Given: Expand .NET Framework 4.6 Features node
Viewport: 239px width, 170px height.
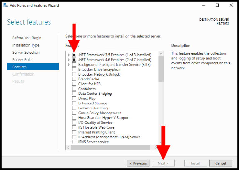Looking at the screenshot, I should click(69, 60).
